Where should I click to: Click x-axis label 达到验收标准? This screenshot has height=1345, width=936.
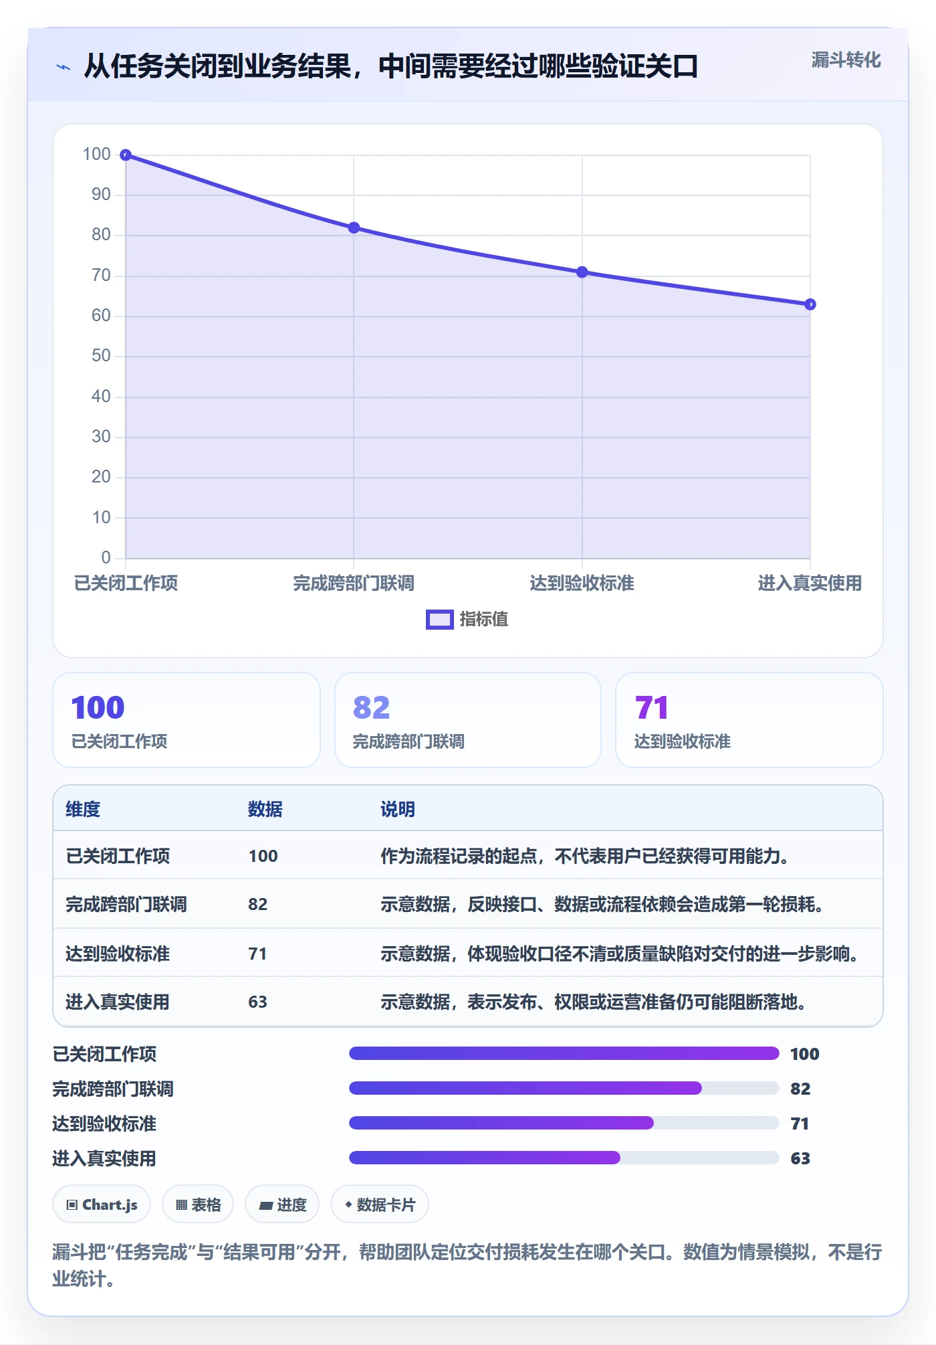pos(582,583)
